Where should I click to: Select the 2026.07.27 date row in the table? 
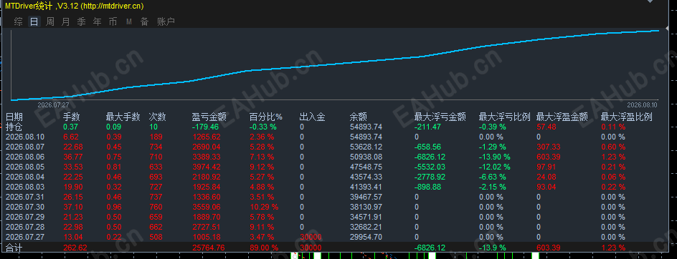click(25, 237)
